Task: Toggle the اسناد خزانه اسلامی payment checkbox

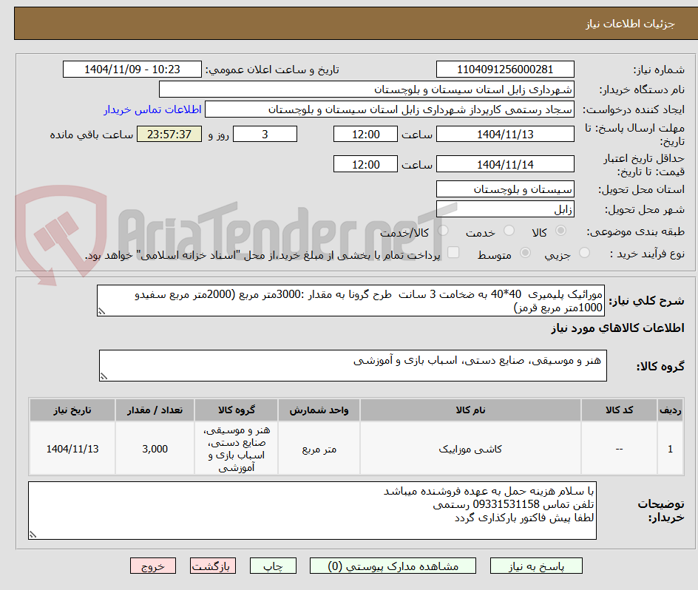Action: tap(453, 252)
